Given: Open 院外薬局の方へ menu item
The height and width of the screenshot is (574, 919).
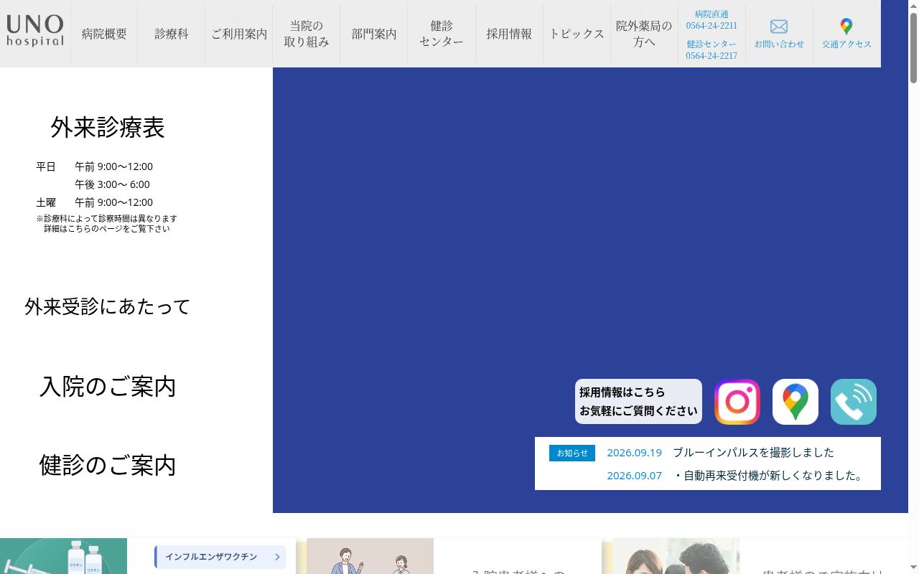Looking at the screenshot, I should (644, 34).
